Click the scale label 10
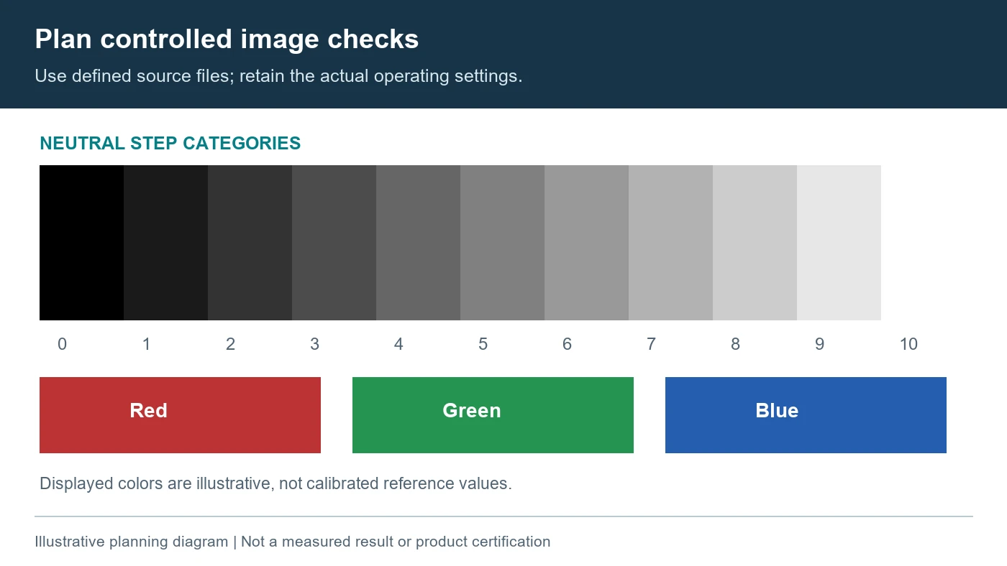1007x566 pixels. [x=908, y=344]
